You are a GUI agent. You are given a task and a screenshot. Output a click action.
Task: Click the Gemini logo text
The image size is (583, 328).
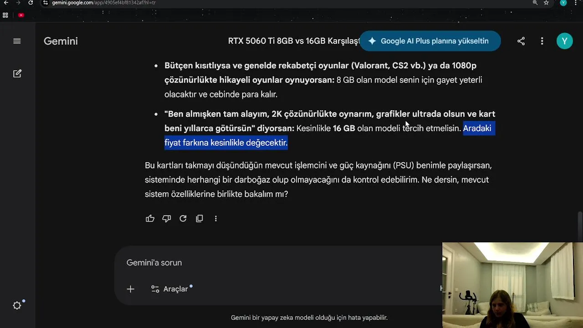[61, 41]
